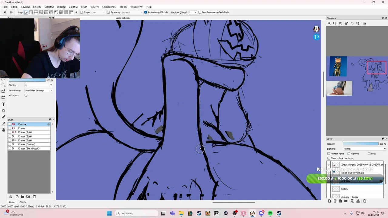Screen dimensions: 388x218
Task: Open the Shape type Line dropdown
Action: [98, 12]
